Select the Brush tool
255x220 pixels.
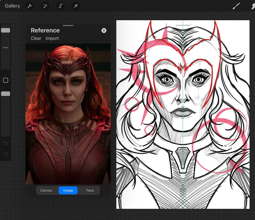[x=236, y=6]
